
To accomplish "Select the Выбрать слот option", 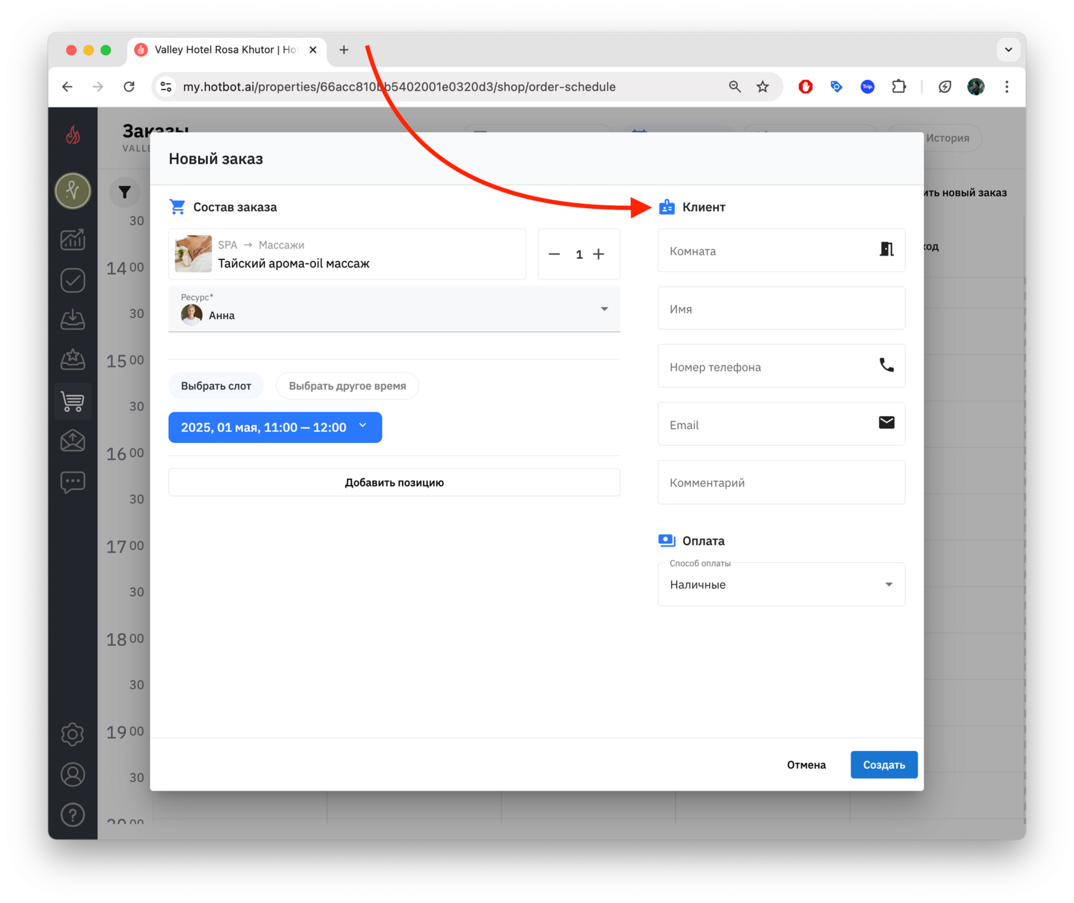I will [216, 386].
